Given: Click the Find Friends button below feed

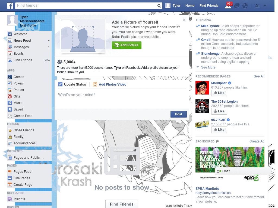Looking at the screenshot, I should coord(122,204).
